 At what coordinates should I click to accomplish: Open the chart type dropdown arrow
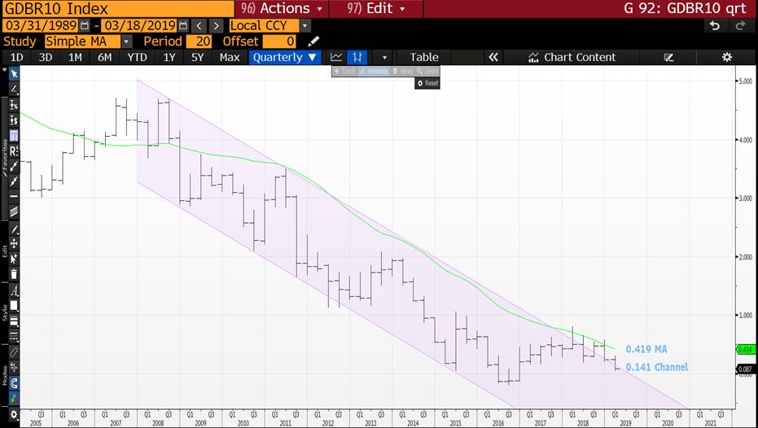(385, 58)
